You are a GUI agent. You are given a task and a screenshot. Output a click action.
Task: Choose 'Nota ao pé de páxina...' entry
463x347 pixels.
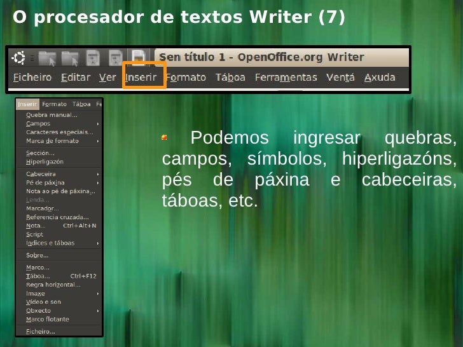click(x=59, y=191)
